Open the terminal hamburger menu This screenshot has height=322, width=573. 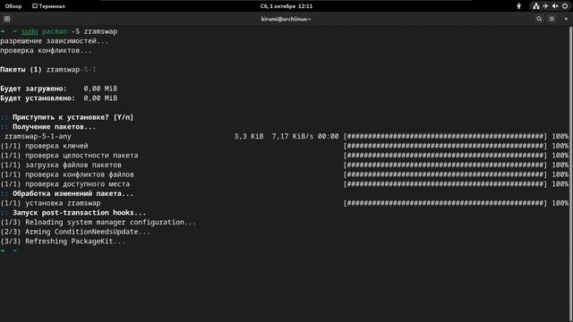(x=552, y=19)
